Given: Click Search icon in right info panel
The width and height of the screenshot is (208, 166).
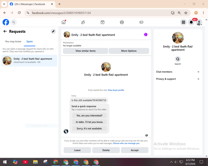Looking at the screenshot, I should click(178, 59).
